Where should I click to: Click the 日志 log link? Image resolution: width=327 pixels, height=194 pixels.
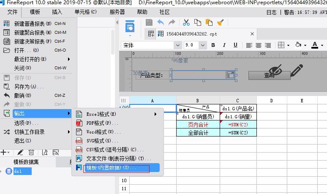[271, 13]
